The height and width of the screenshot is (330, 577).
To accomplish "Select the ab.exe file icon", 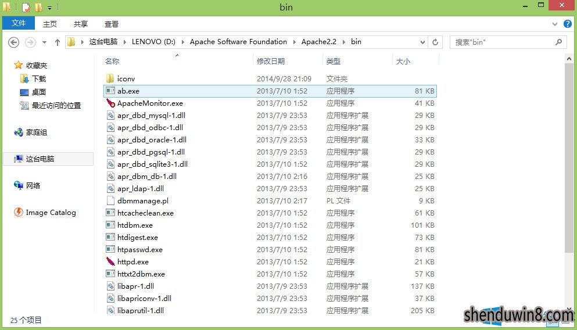I will pyautogui.click(x=110, y=91).
